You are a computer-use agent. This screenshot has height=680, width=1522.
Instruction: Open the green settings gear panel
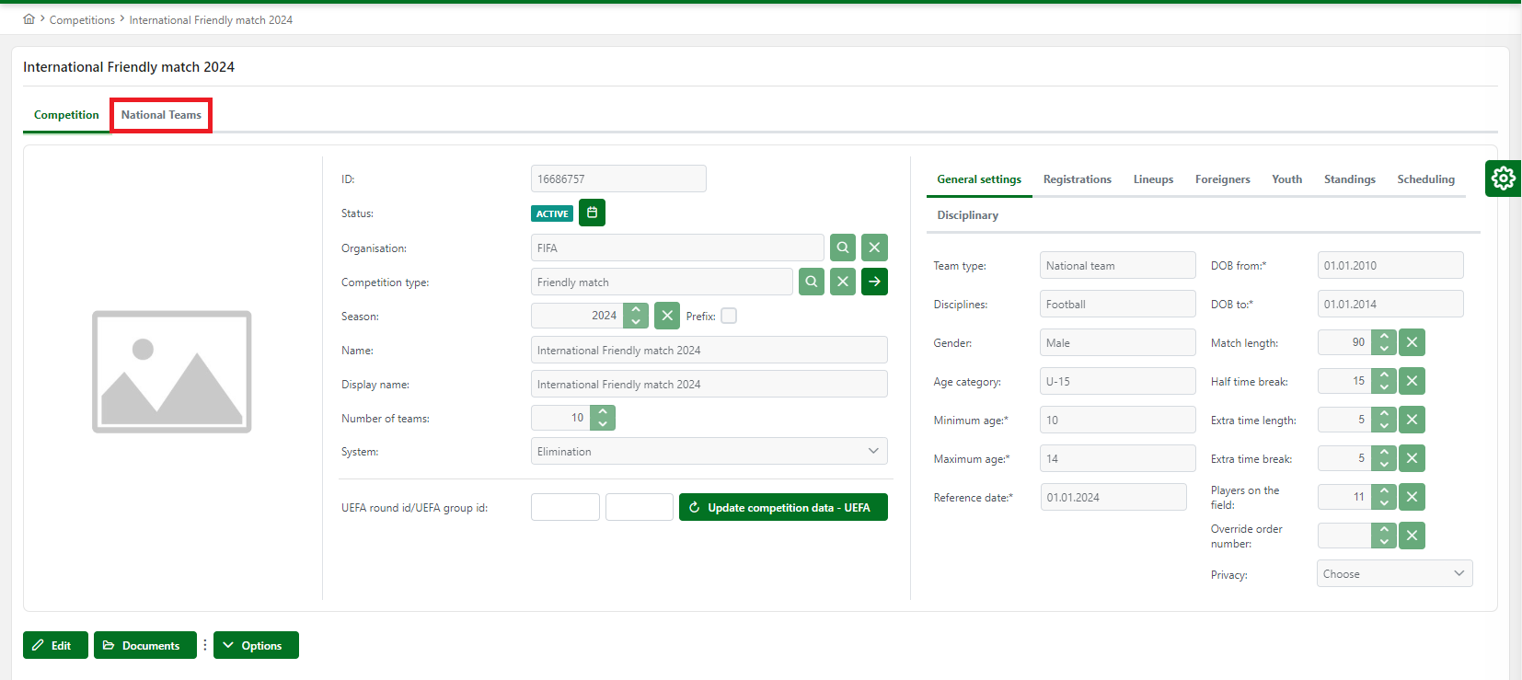pos(1503,178)
